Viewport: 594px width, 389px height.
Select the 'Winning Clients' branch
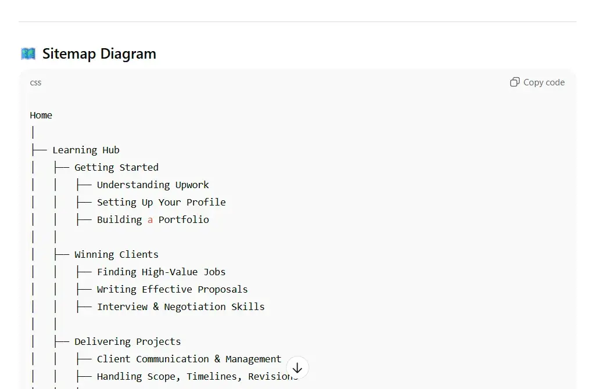(x=116, y=254)
